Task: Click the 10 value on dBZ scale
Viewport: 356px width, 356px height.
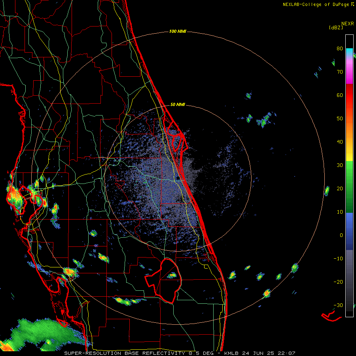Action: [x=340, y=212]
